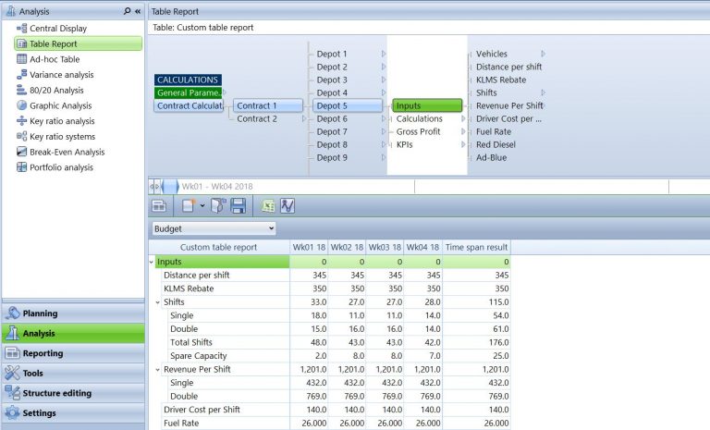Expand arrow next to Depot 1

tap(384, 54)
